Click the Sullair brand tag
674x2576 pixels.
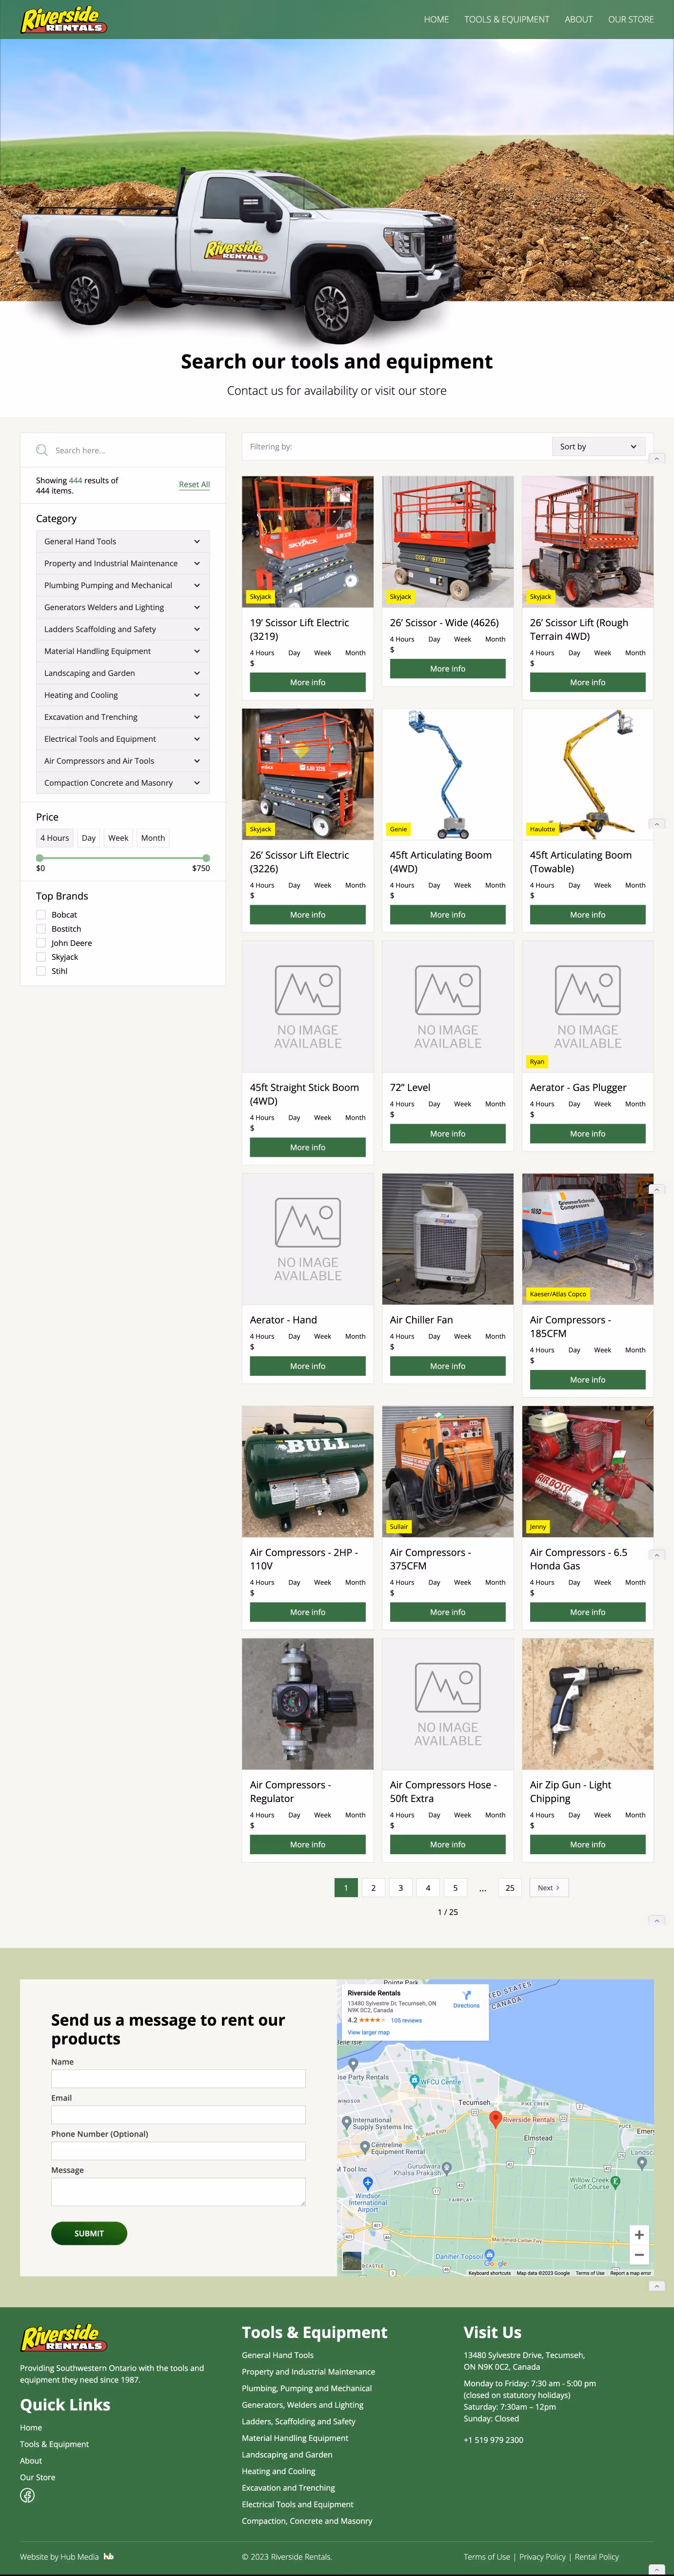pos(399,1526)
